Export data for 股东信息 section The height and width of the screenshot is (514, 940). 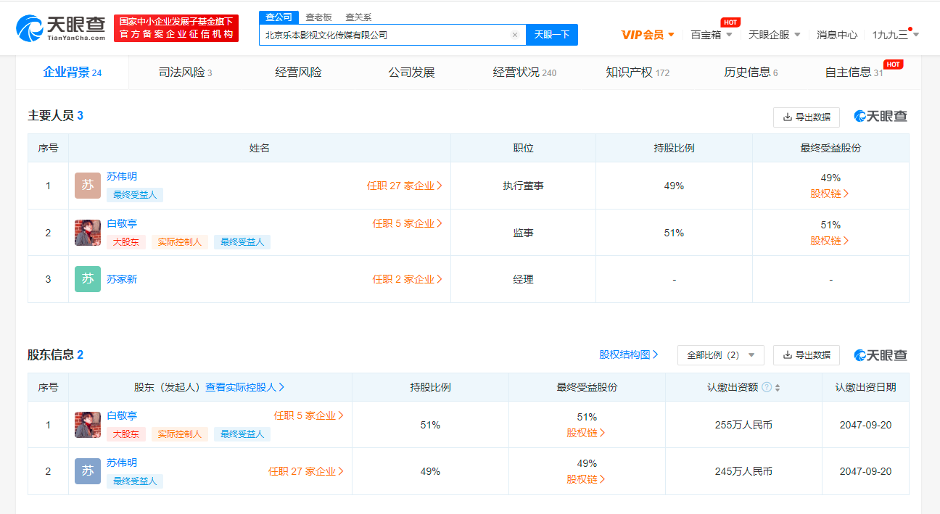tap(807, 355)
